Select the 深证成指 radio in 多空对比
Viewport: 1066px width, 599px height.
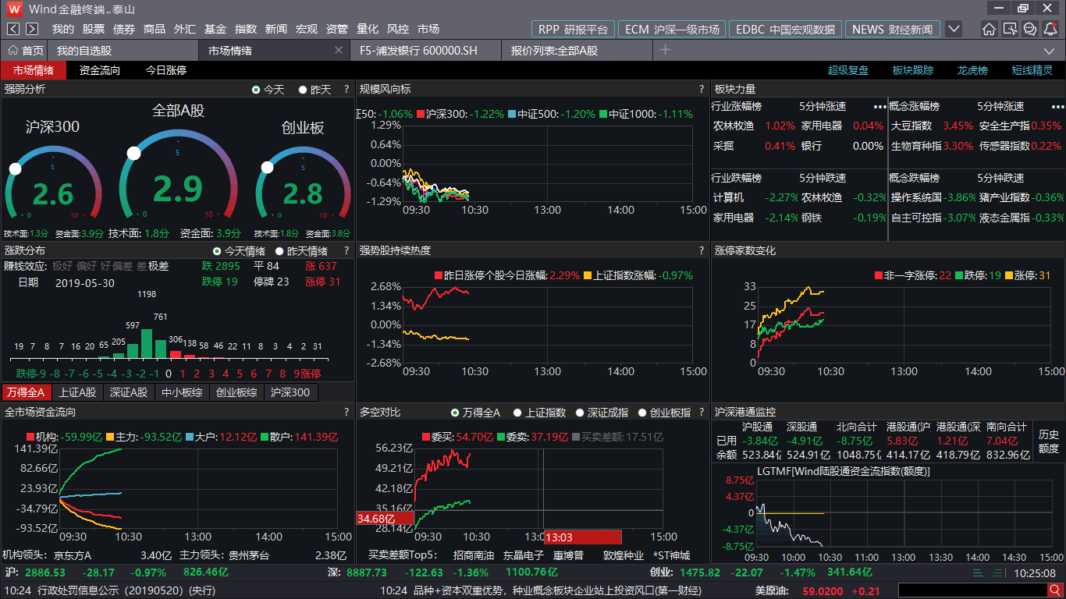(580, 413)
